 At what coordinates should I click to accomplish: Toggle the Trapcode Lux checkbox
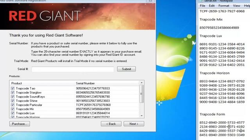coord(12,113)
